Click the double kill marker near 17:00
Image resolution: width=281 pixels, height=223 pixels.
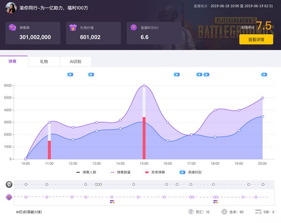(x=192, y=197)
